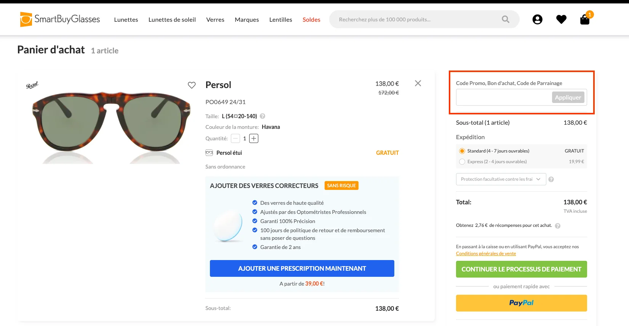Viewport: 629px width, 326px height.
Task: Select Express shipping option
Action: [x=462, y=162]
